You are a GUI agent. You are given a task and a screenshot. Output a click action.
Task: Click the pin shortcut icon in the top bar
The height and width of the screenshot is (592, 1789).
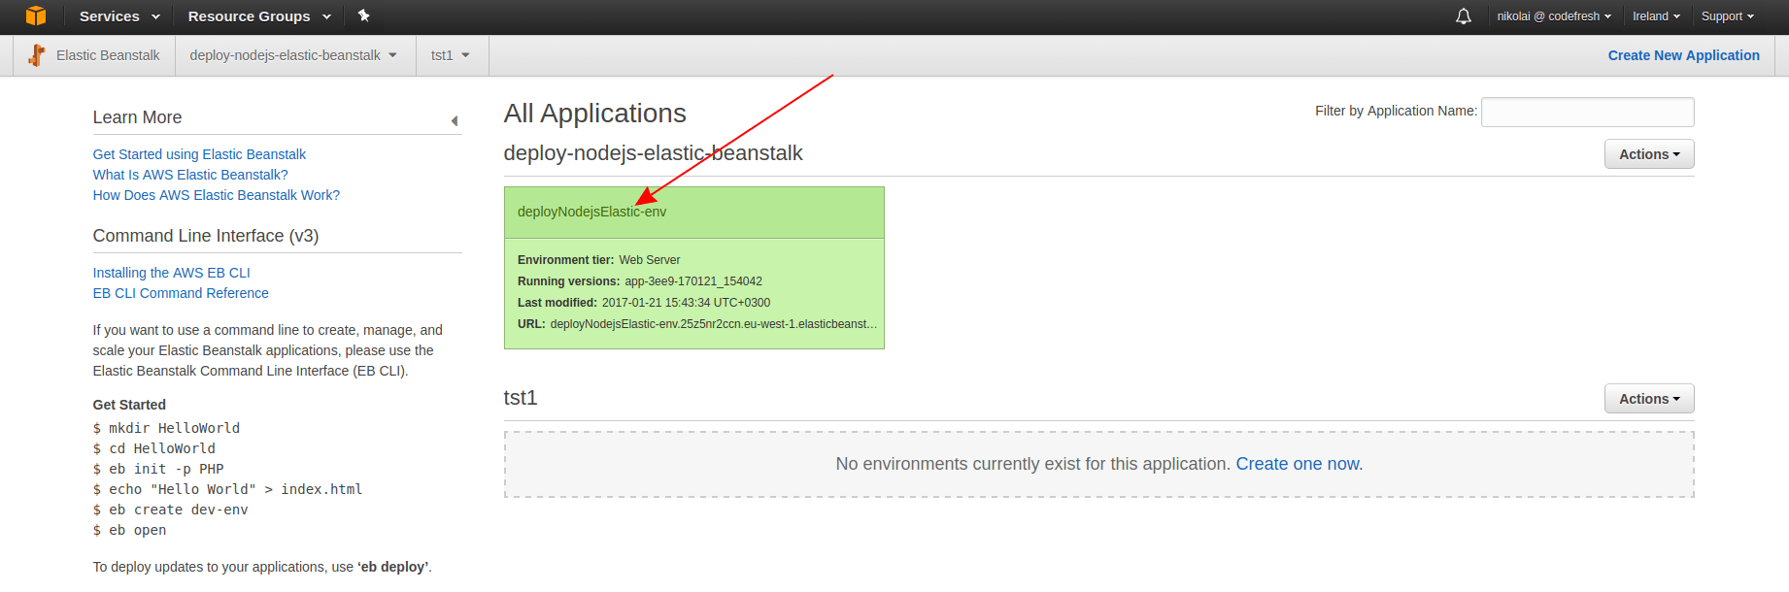coord(364,16)
